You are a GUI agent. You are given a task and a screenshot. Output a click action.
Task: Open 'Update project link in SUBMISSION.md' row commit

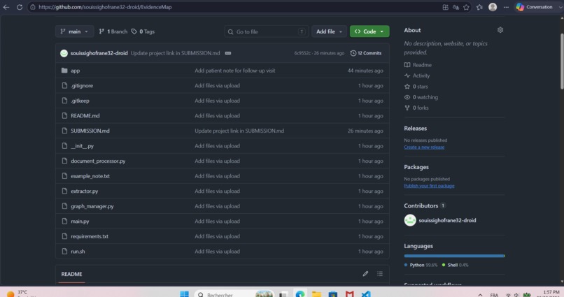[239, 131]
